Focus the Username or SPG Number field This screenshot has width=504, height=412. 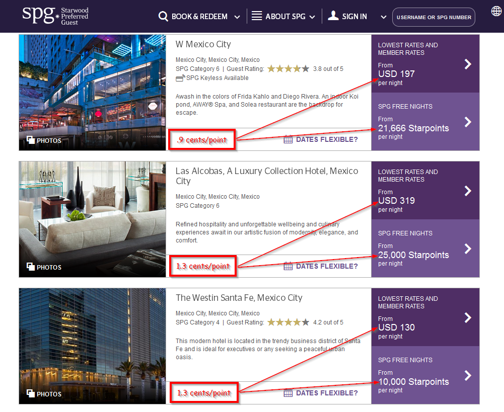pyautogui.click(x=434, y=17)
